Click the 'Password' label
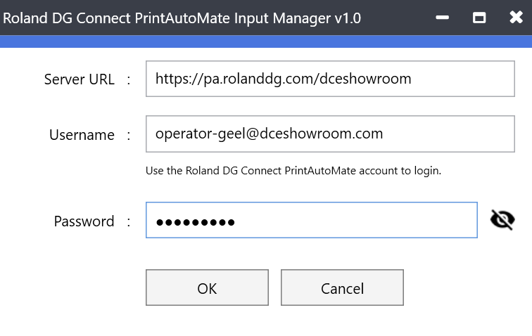532x336 pixels. click(x=84, y=221)
